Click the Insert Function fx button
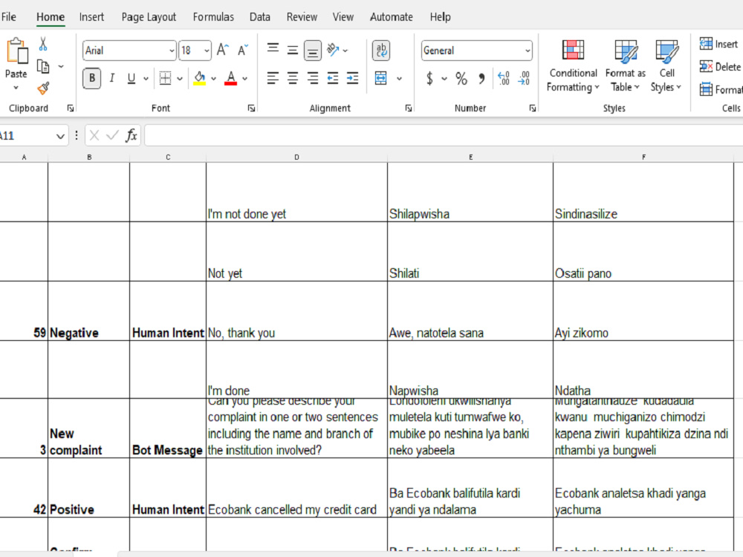The height and width of the screenshot is (557, 743). [x=132, y=136]
